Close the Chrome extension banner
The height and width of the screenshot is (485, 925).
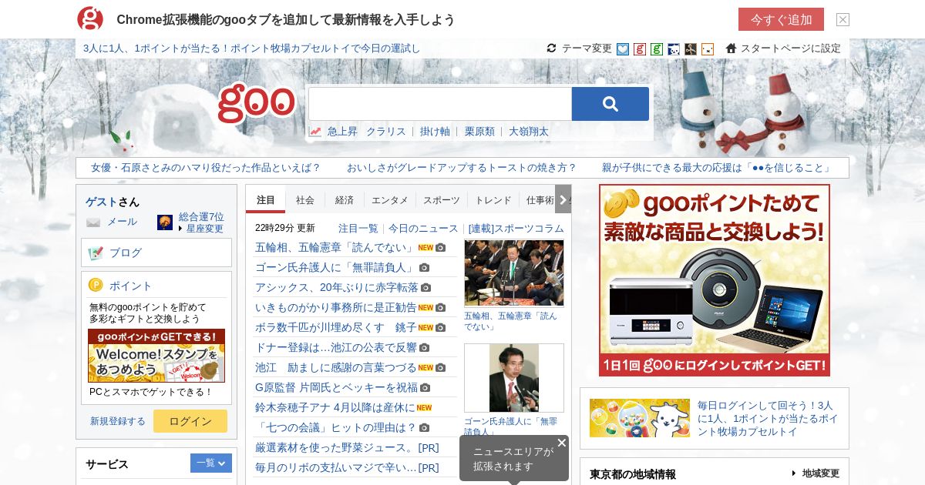click(843, 19)
